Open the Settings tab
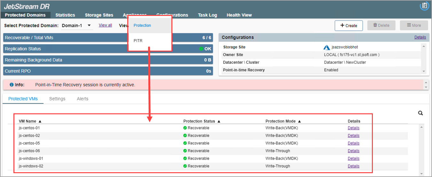Viewport: 432px width, 177px height. tap(57, 99)
